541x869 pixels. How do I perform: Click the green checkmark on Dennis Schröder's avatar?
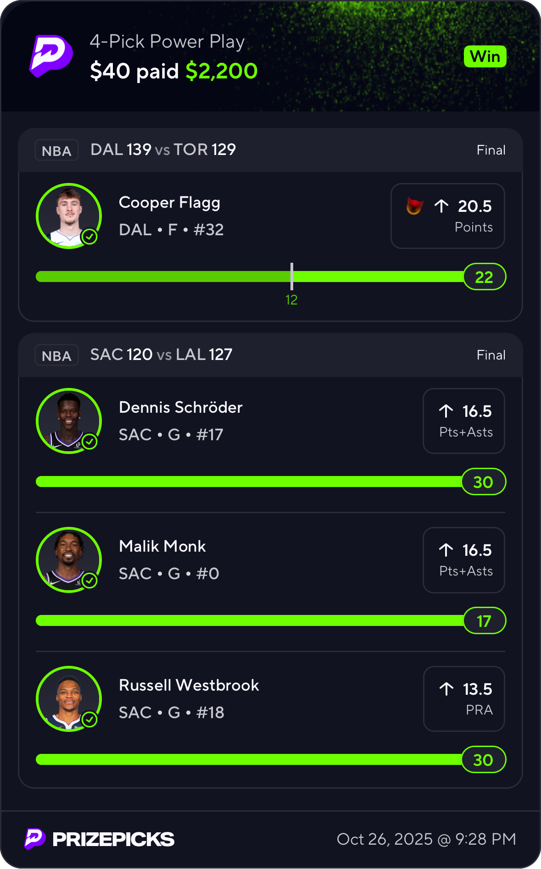point(89,442)
